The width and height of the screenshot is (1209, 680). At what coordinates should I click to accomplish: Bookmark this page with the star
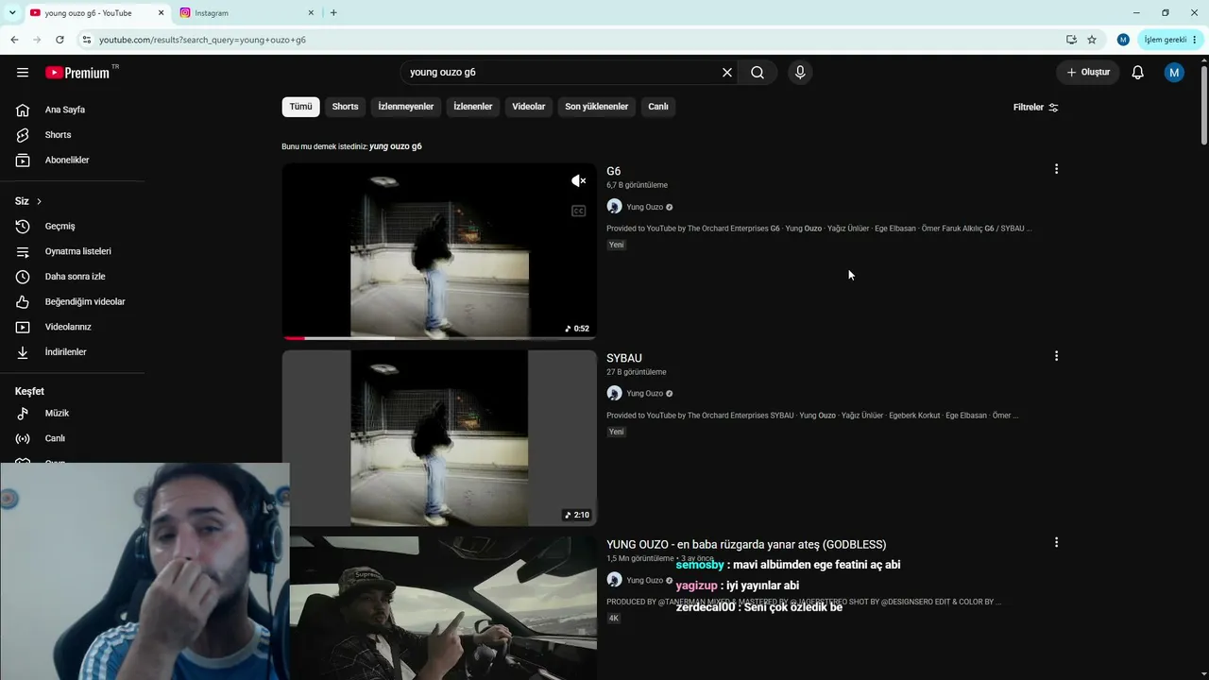point(1092,40)
